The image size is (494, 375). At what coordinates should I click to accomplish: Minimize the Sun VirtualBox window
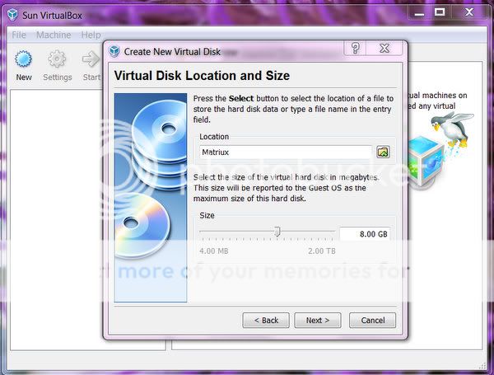(x=419, y=12)
